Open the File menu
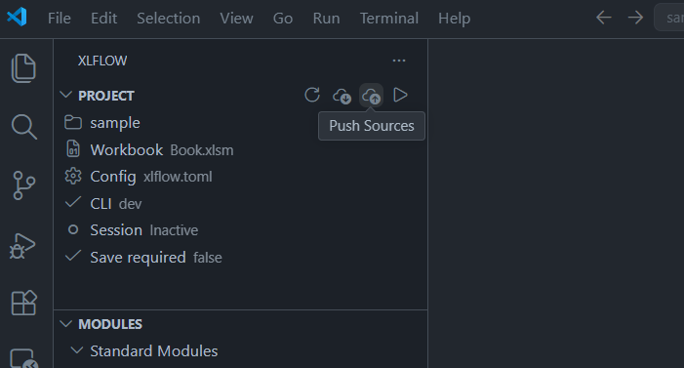Screen dimensions: 684x368 (60, 19)
